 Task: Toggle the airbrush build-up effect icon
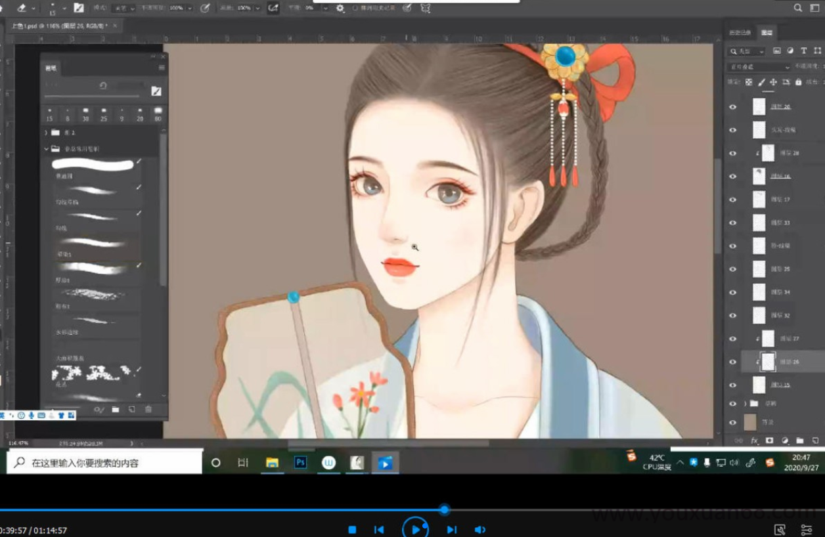click(273, 8)
